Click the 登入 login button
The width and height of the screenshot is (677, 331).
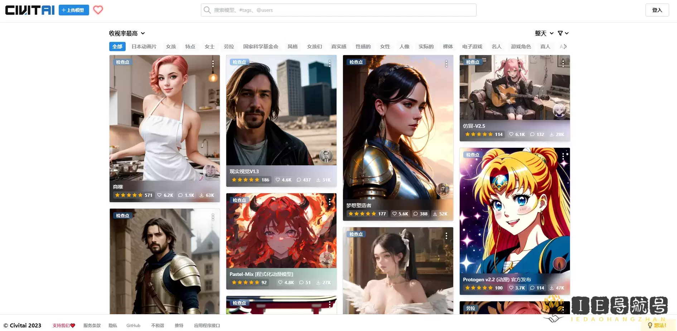click(x=657, y=10)
